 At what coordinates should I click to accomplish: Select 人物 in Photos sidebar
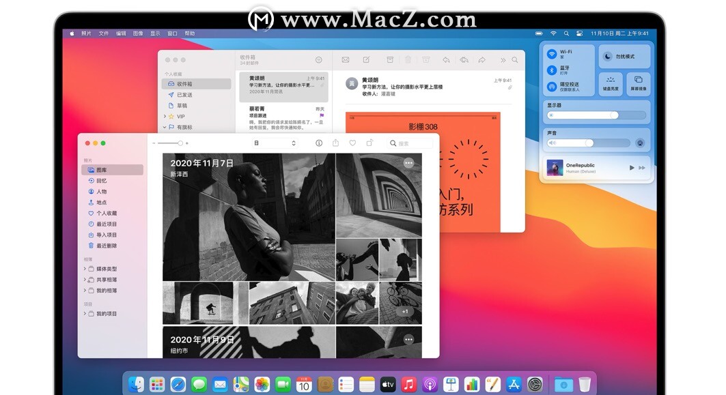tap(113, 192)
